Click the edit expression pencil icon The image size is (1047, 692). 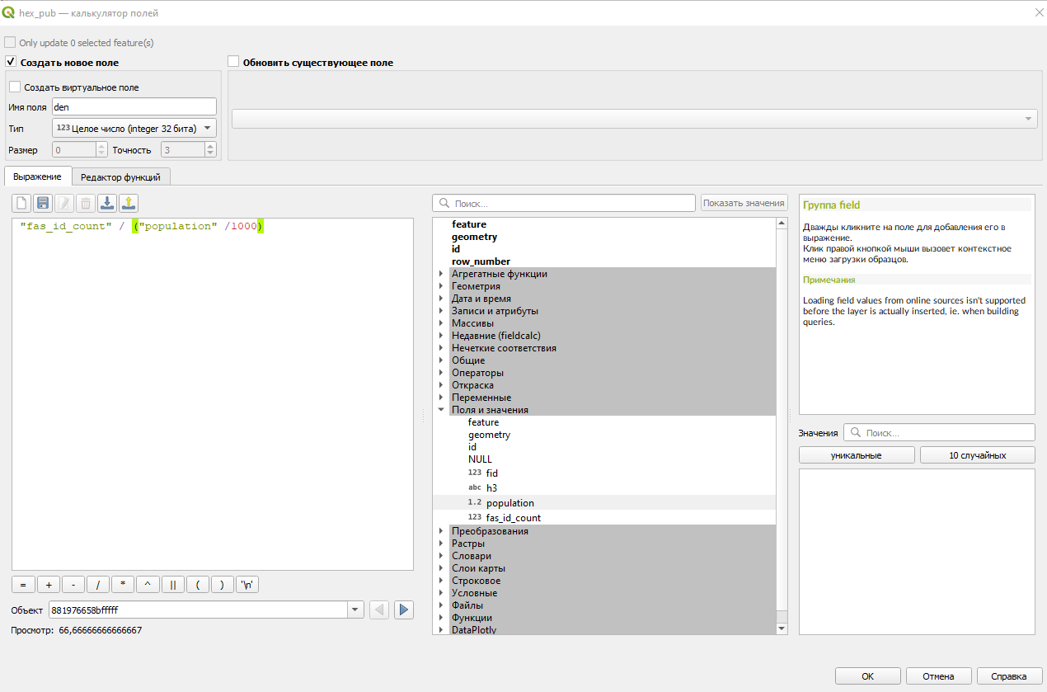tap(64, 203)
